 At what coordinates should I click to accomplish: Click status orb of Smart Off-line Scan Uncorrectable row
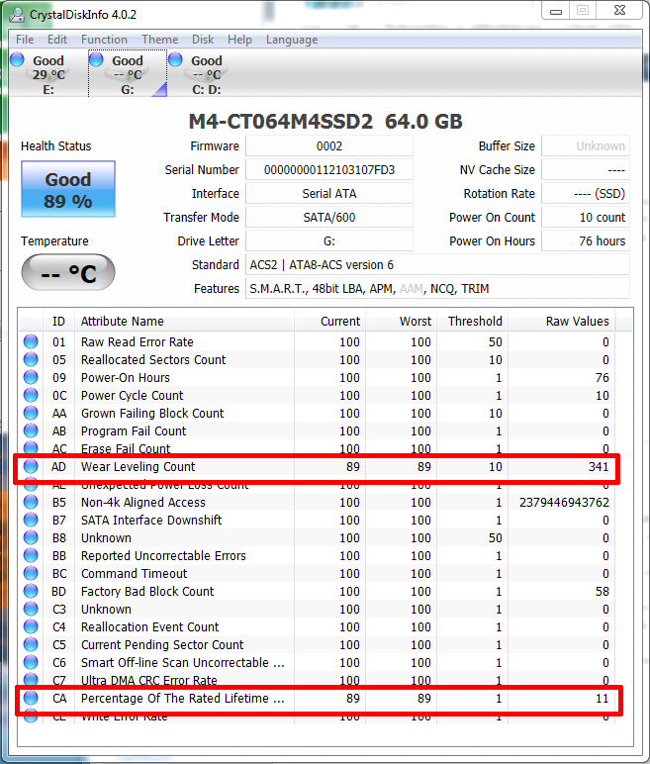coord(31,662)
